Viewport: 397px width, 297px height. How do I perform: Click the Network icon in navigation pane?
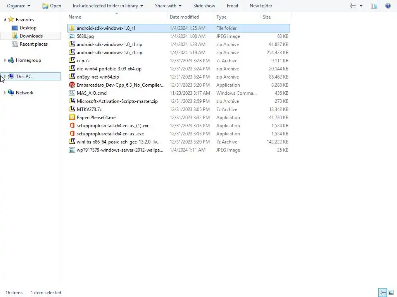[10, 93]
